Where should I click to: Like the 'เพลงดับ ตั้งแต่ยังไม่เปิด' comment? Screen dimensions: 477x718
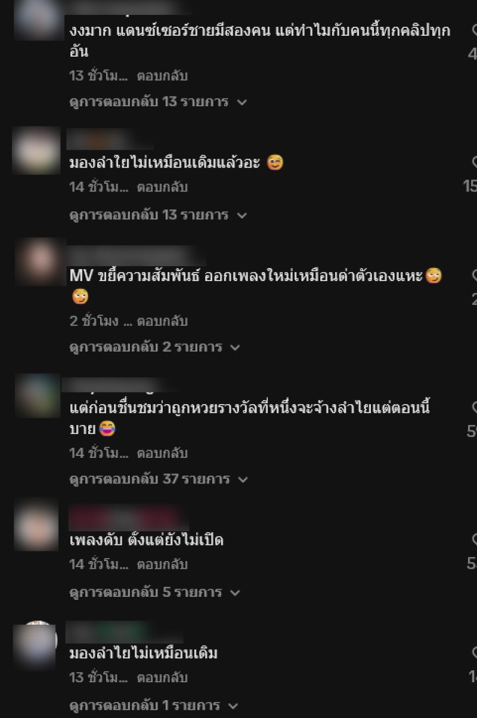(x=474, y=540)
